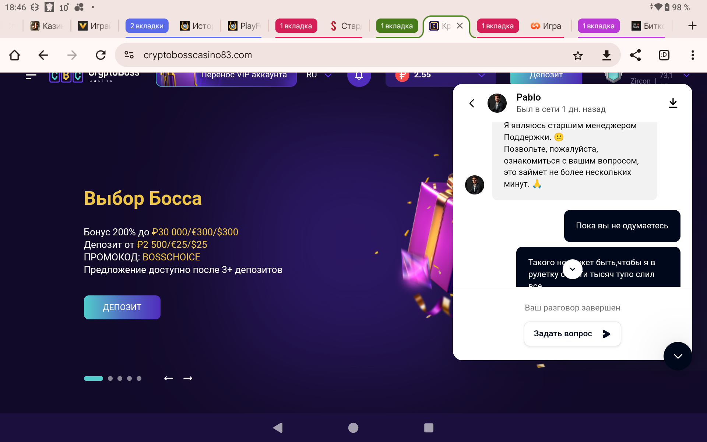
Task: Open browser three-dot menu
Action: pos(693,55)
